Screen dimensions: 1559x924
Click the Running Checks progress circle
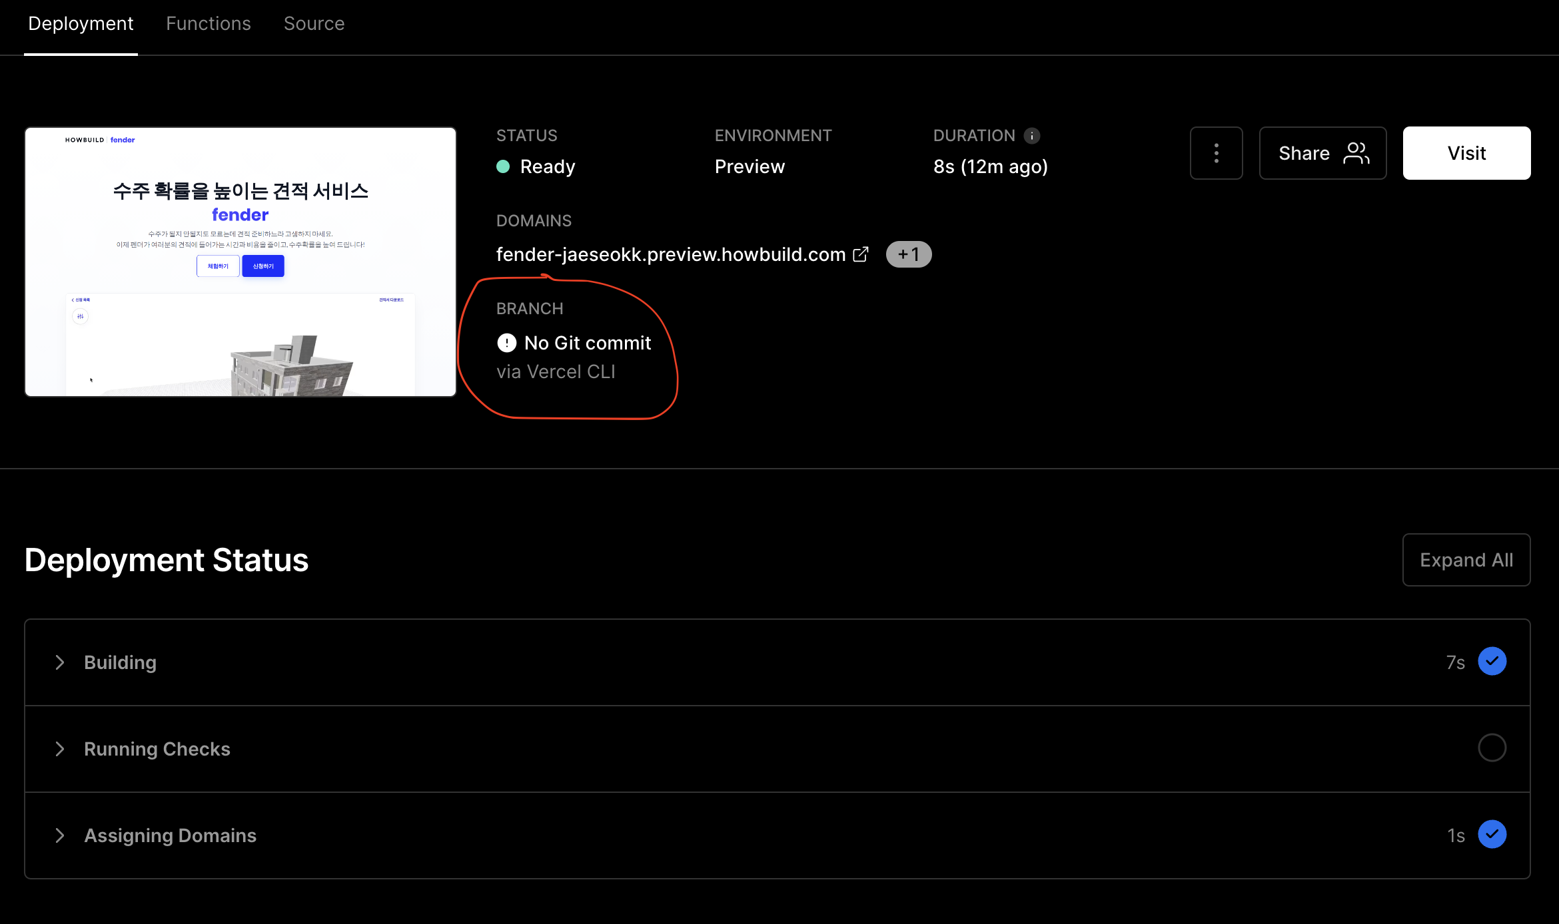pyautogui.click(x=1492, y=748)
